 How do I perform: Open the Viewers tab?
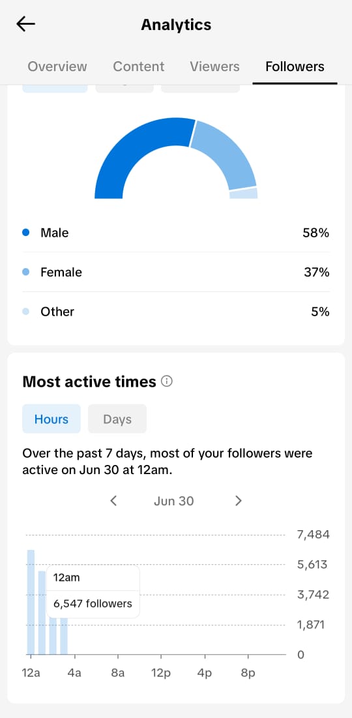coord(214,67)
